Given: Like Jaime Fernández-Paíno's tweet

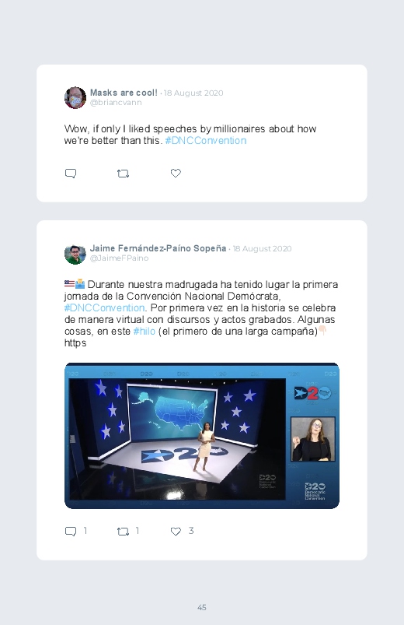Looking at the screenshot, I should pyautogui.click(x=176, y=531).
